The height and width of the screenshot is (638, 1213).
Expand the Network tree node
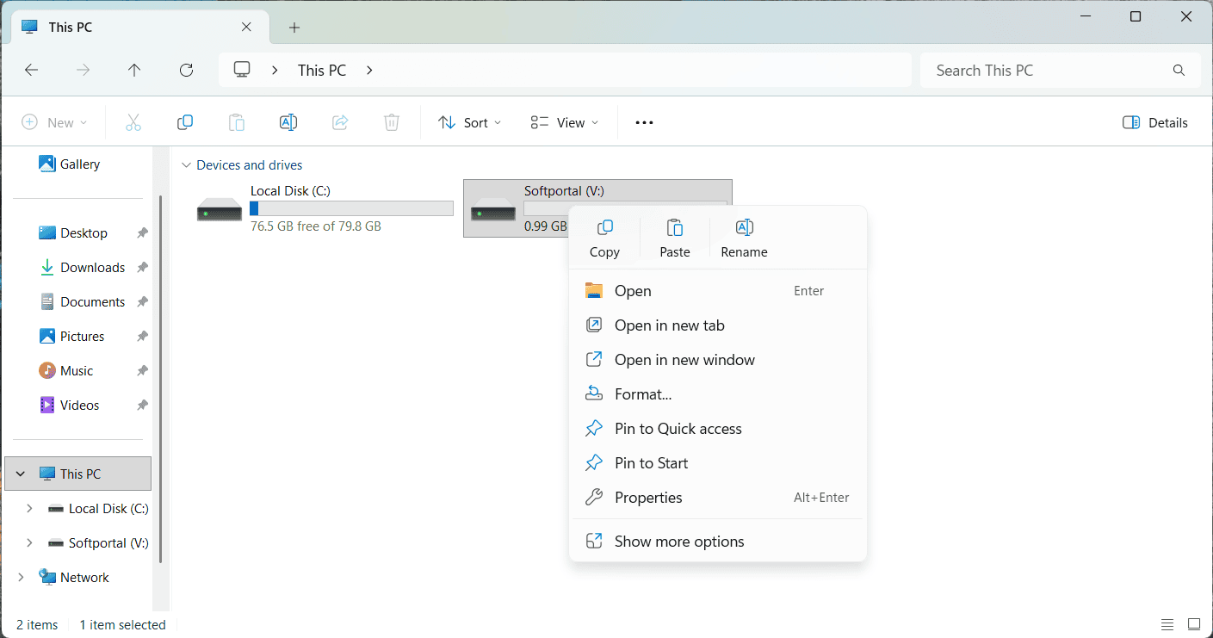[x=21, y=578]
